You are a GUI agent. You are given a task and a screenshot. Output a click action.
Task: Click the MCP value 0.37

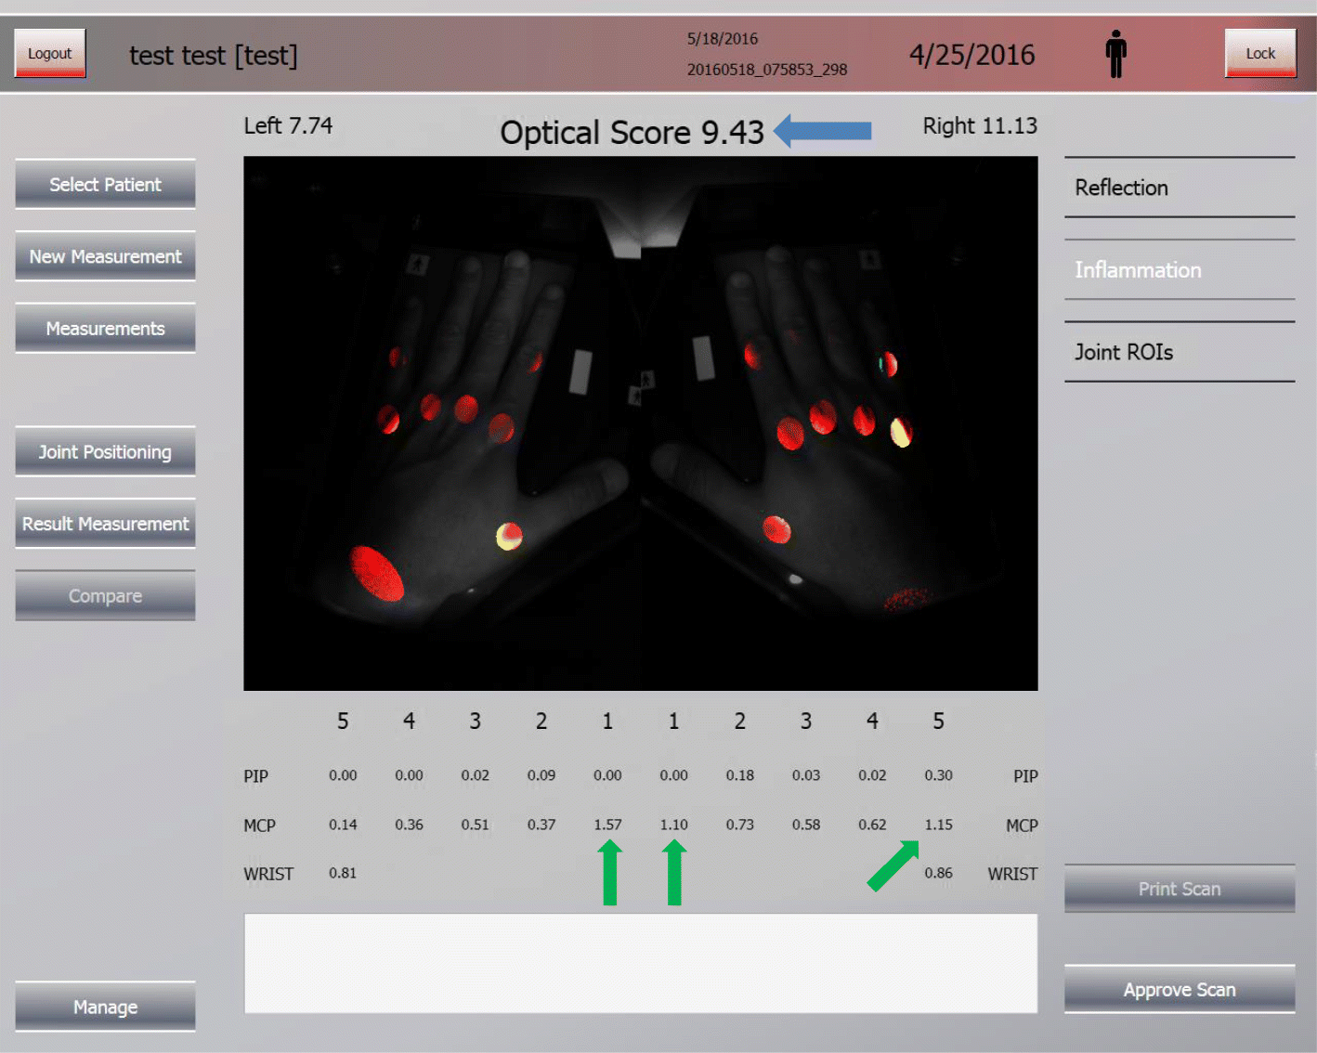[541, 825]
